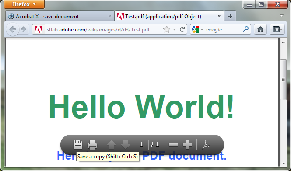Click the page number field showing 1

(142, 144)
